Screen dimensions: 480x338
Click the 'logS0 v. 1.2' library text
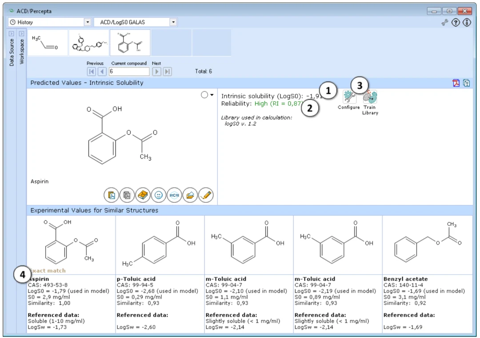[240, 124]
